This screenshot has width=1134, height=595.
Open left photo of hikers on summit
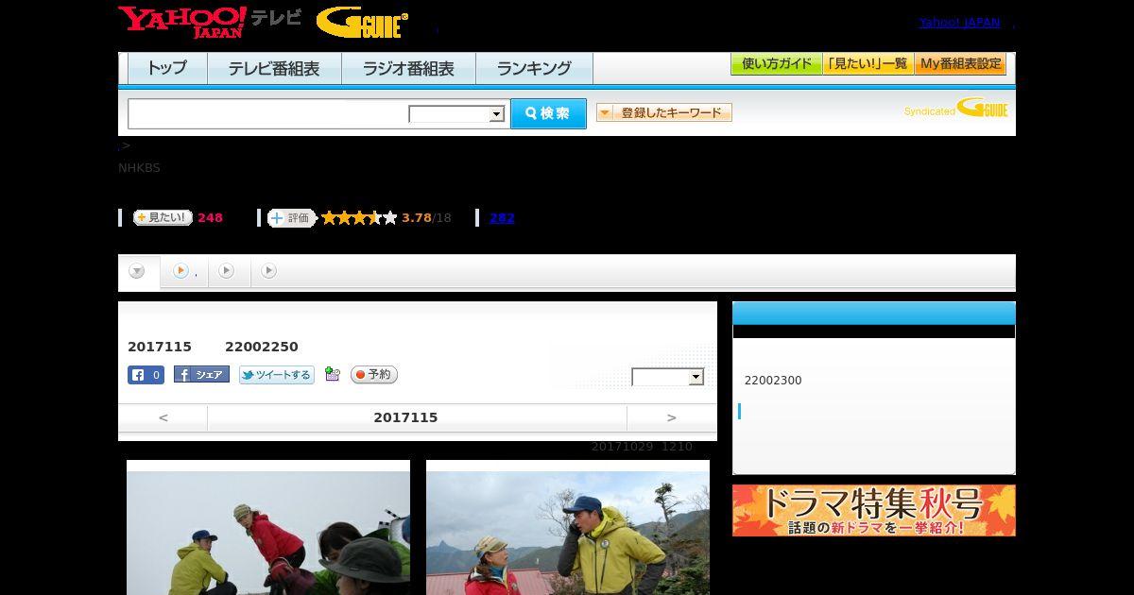[268, 531]
